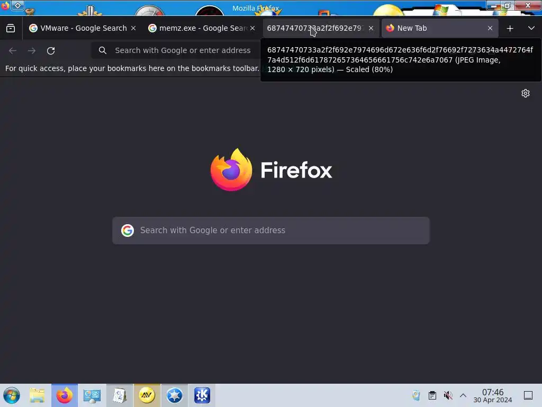
Task: Open the recycle bin tray icon
Action: coord(416,395)
